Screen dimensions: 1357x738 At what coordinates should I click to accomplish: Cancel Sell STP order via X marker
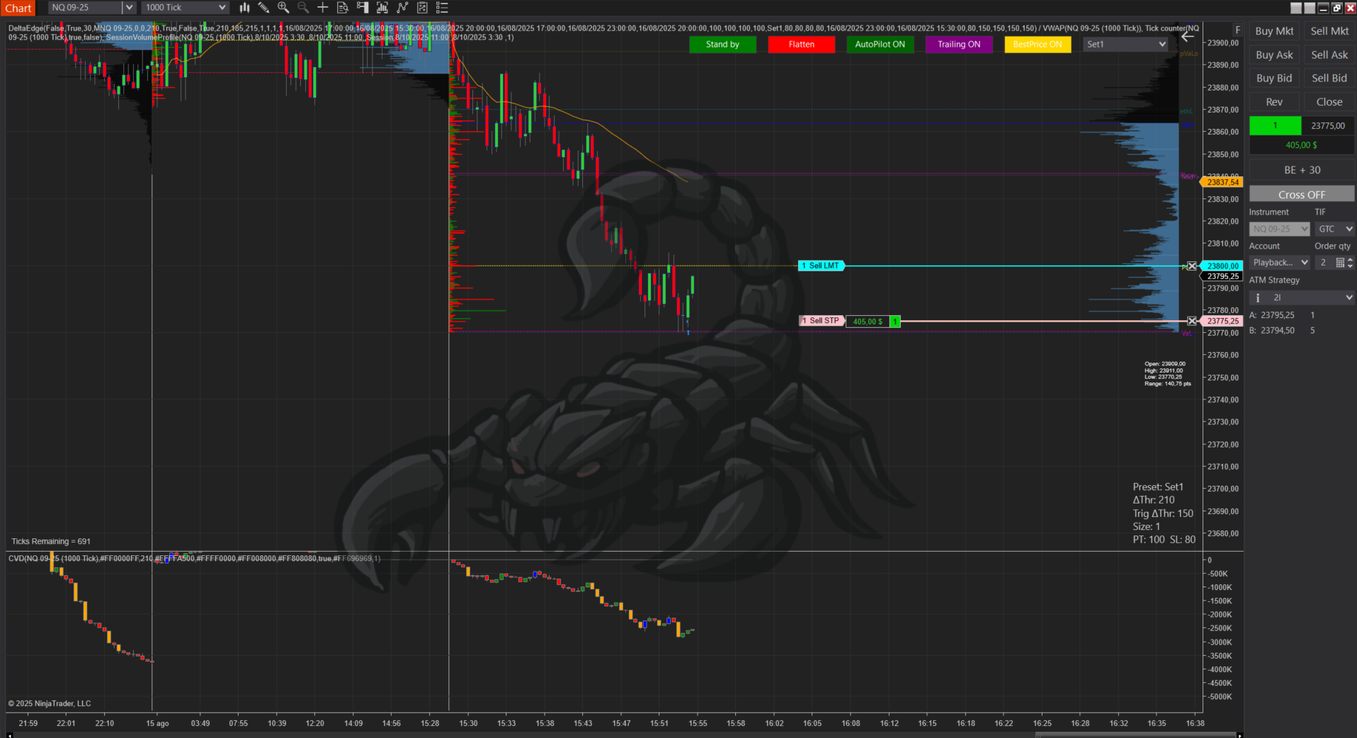pyautogui.click(x=1192, y=321)
